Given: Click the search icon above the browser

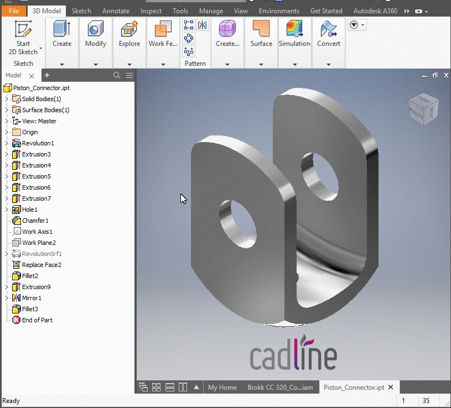Looking at the screenshot, I should click(116, 75).
